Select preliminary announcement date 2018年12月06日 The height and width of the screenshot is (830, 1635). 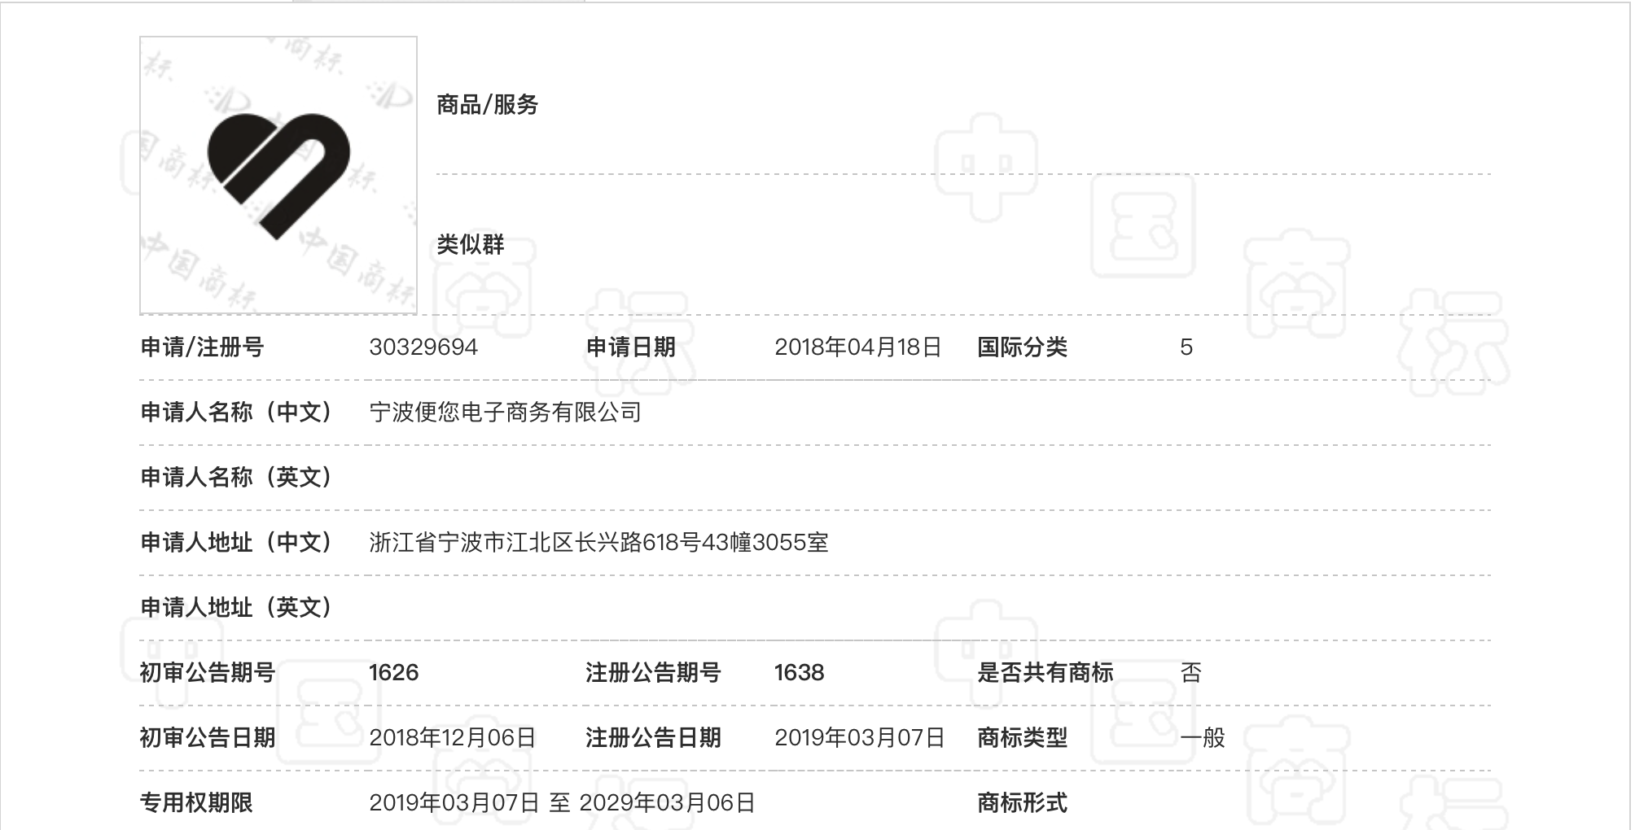[452, 738]
